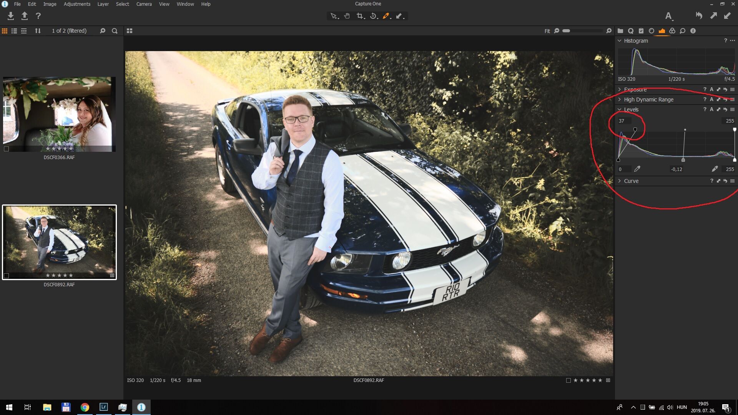
Task: Click the Import images download icon
Action: pos(11,16)
